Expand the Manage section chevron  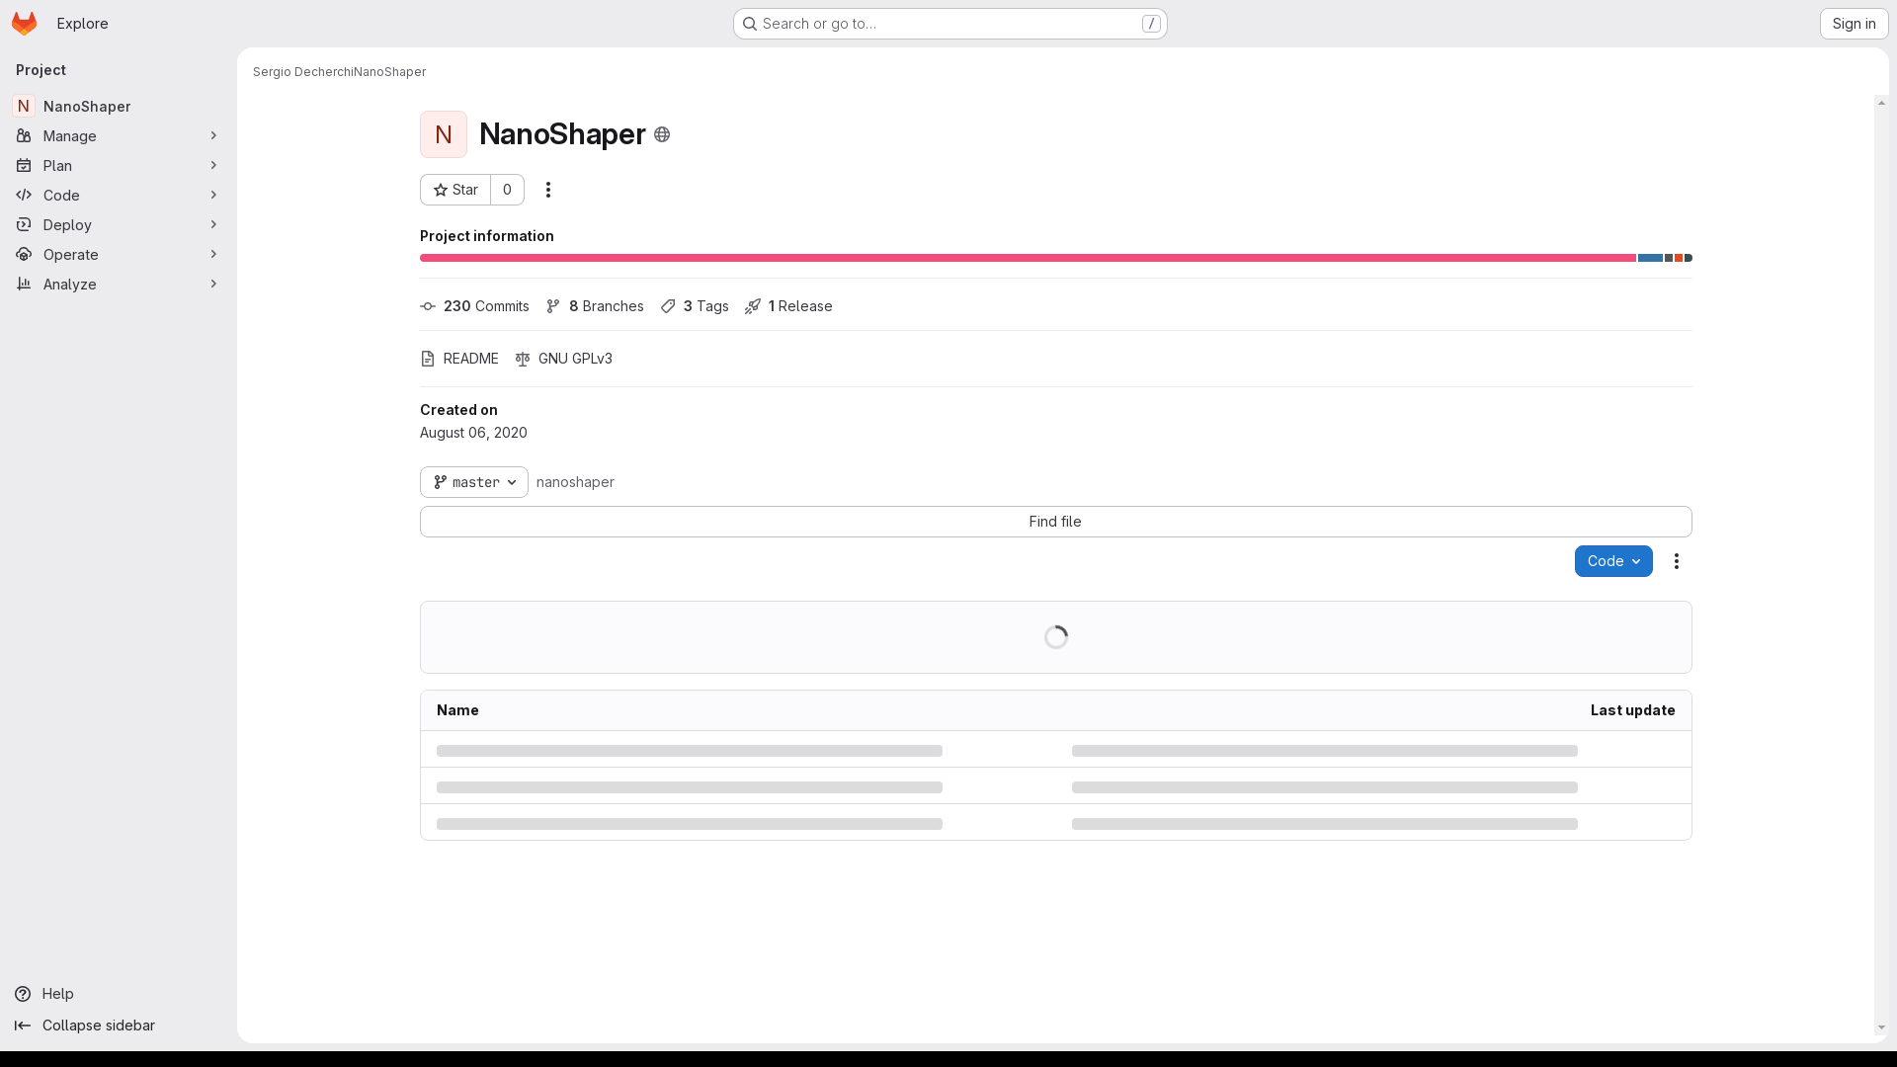click(x=213, y=135)
